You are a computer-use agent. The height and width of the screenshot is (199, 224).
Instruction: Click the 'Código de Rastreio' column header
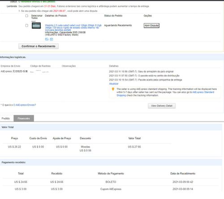tap(40, 66)
